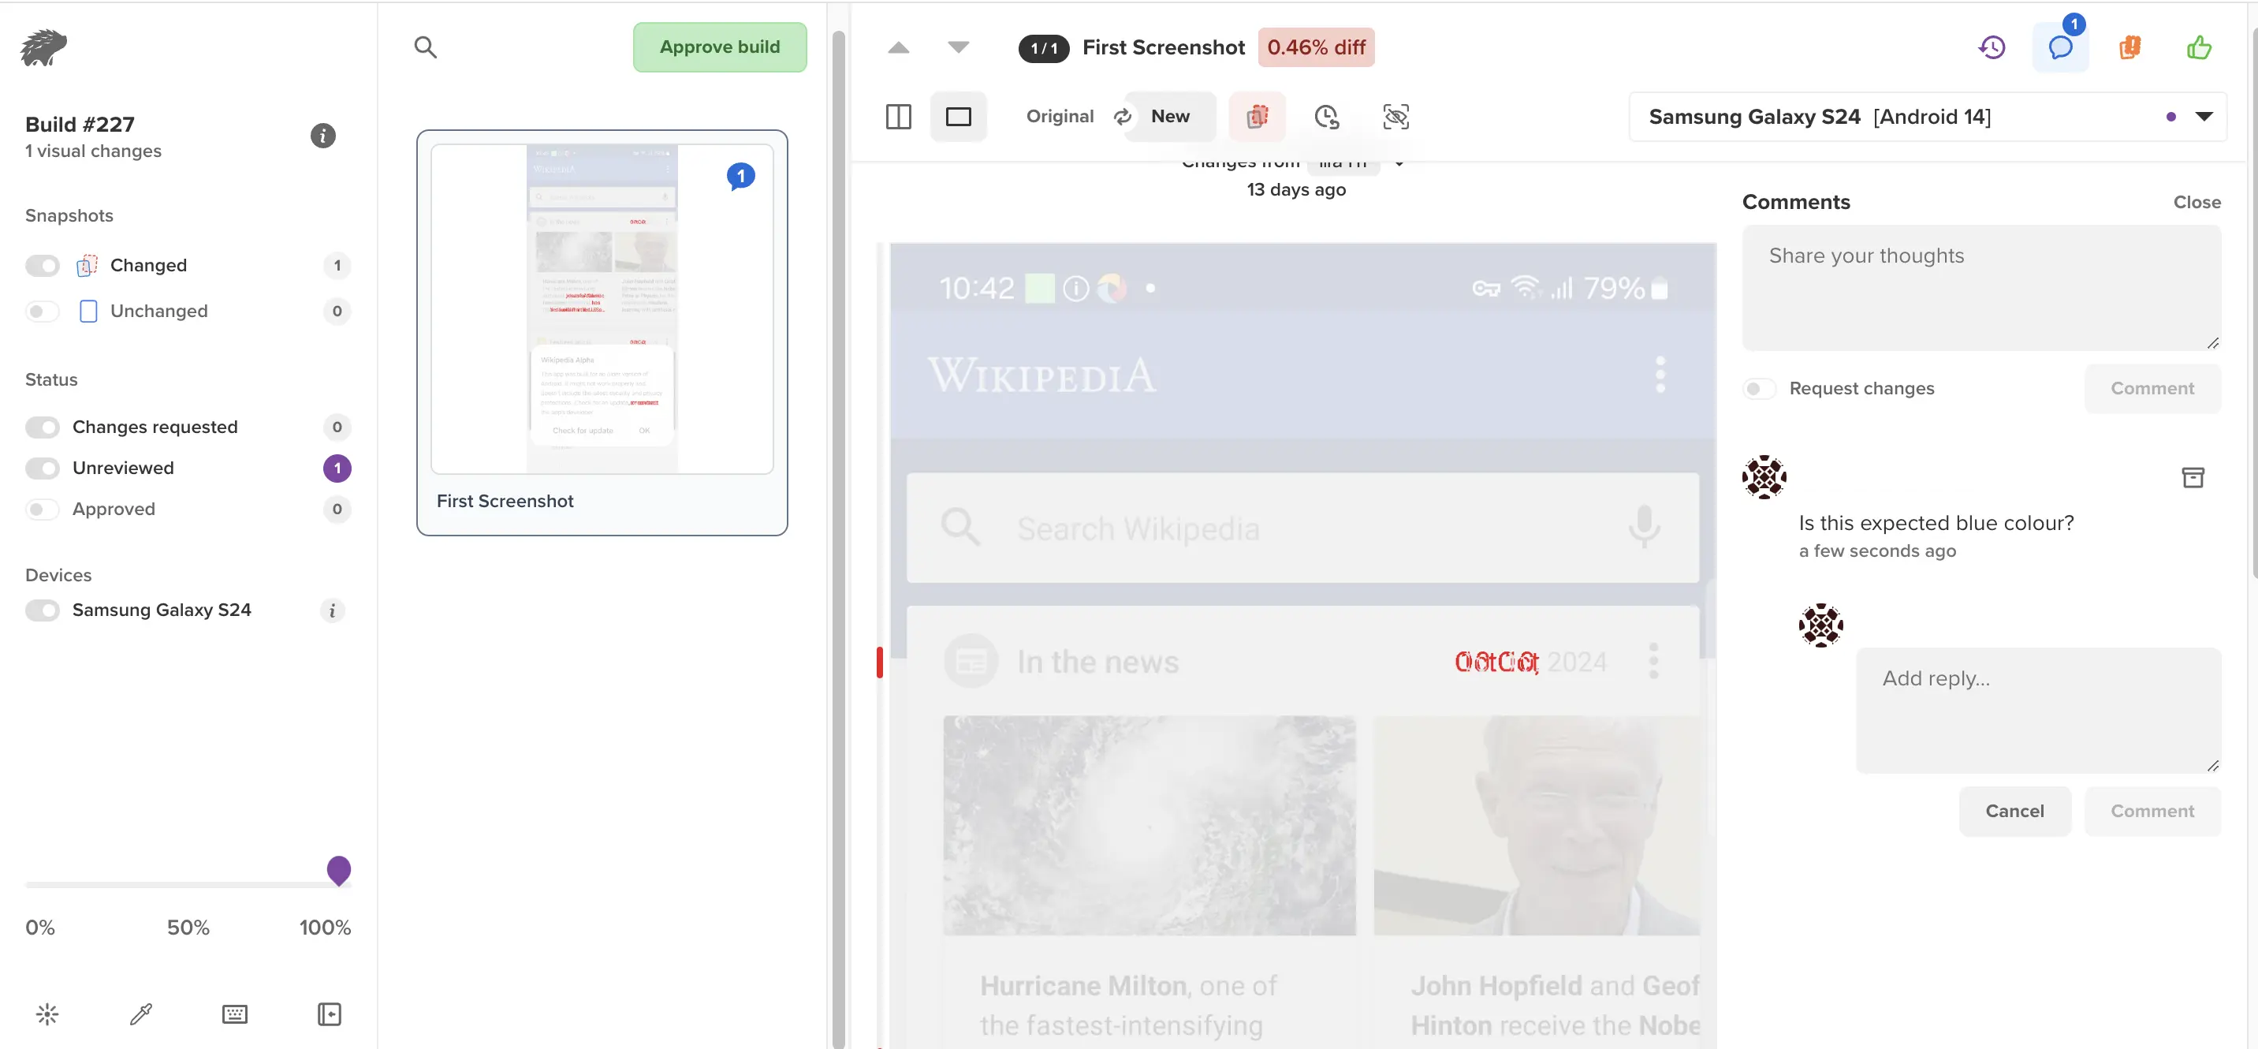Image resolution: width=2258 pixels, height=1049 pixels.
Task: Click the history/rewind icon in toolbar
Action: pos(1992,46)
